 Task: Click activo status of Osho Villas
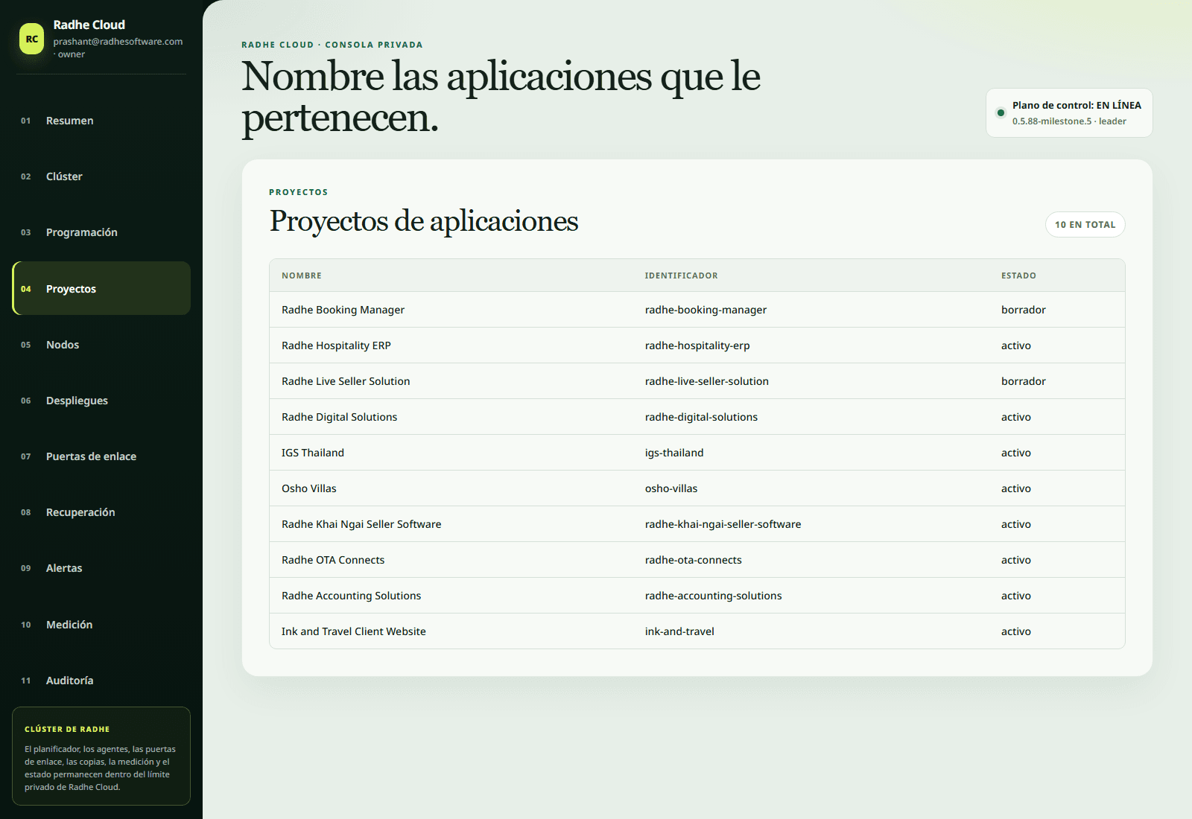[1016, 488]
